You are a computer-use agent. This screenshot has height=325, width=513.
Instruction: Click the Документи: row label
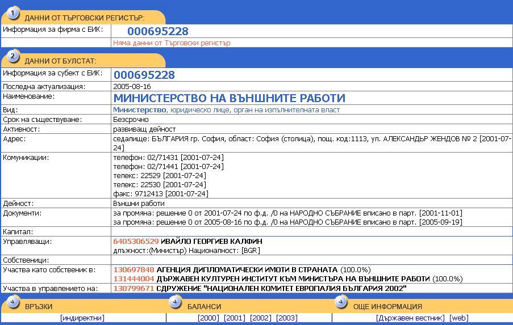[x=22, y=213]
